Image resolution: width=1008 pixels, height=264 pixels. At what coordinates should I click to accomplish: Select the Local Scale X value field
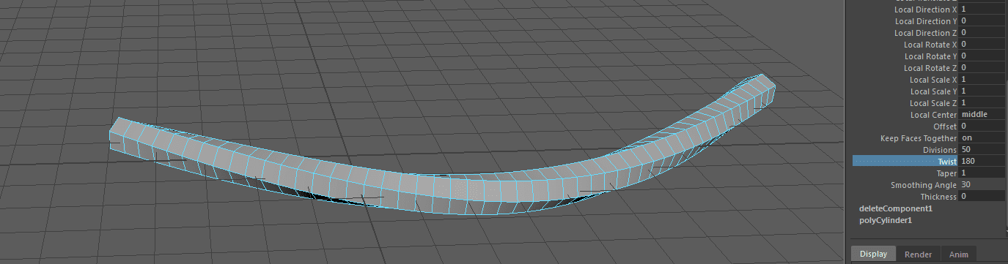point(982,80)
